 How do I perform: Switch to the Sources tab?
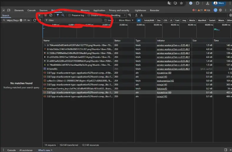coord(43,10)
